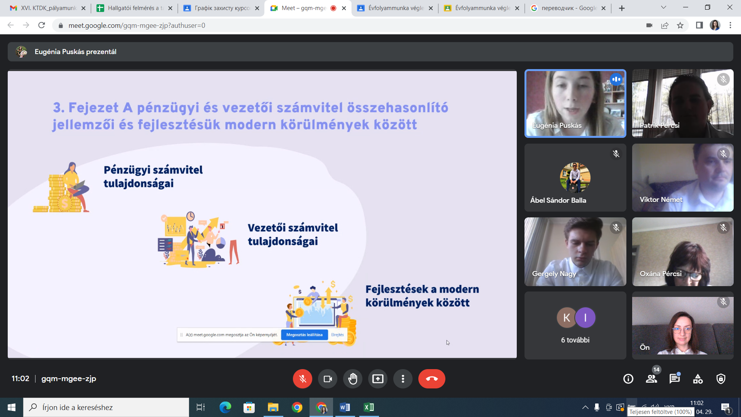Open the in-call chat messages icon

tap(675, 379)
